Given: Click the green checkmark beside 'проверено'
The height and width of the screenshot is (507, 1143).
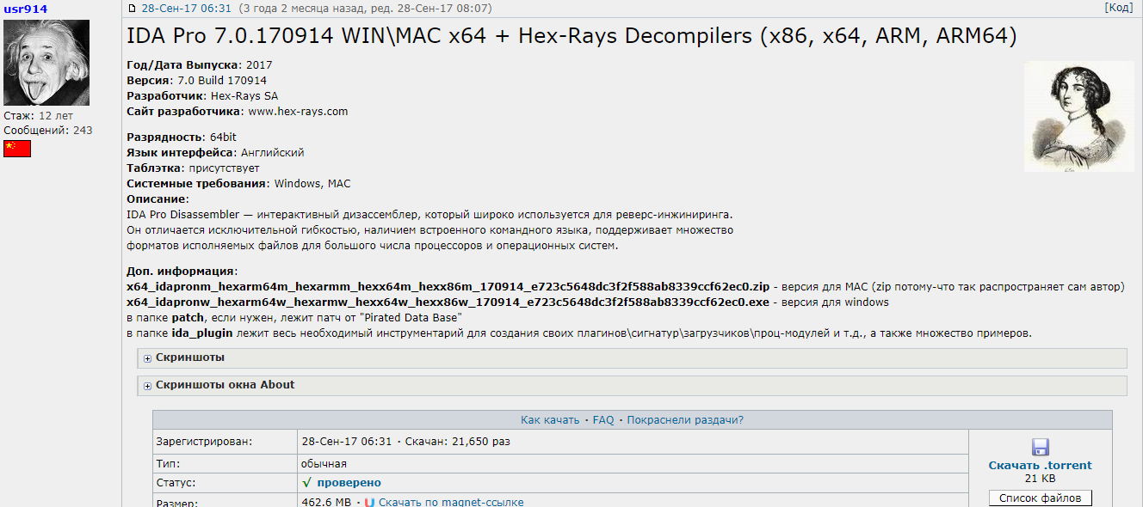Looking at the screenshot, I should pyautogui.click(x=306, y=483).
